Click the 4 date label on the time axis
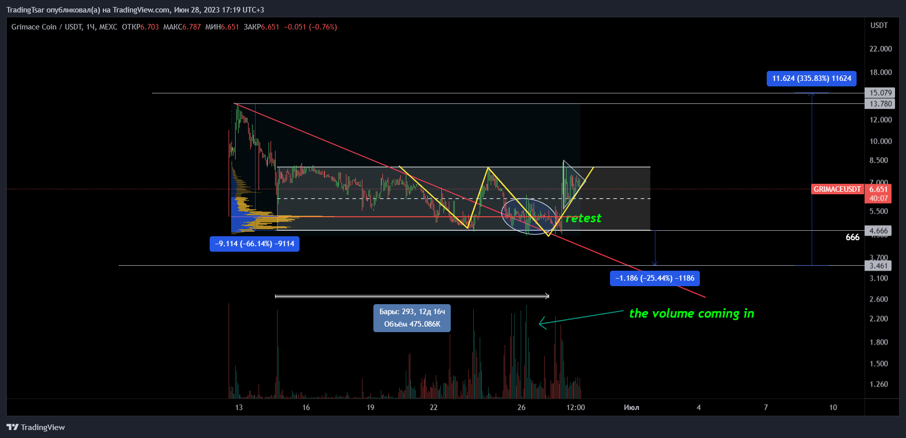Image resolution: width=906 pixels, height=438 pixels. 699,408
